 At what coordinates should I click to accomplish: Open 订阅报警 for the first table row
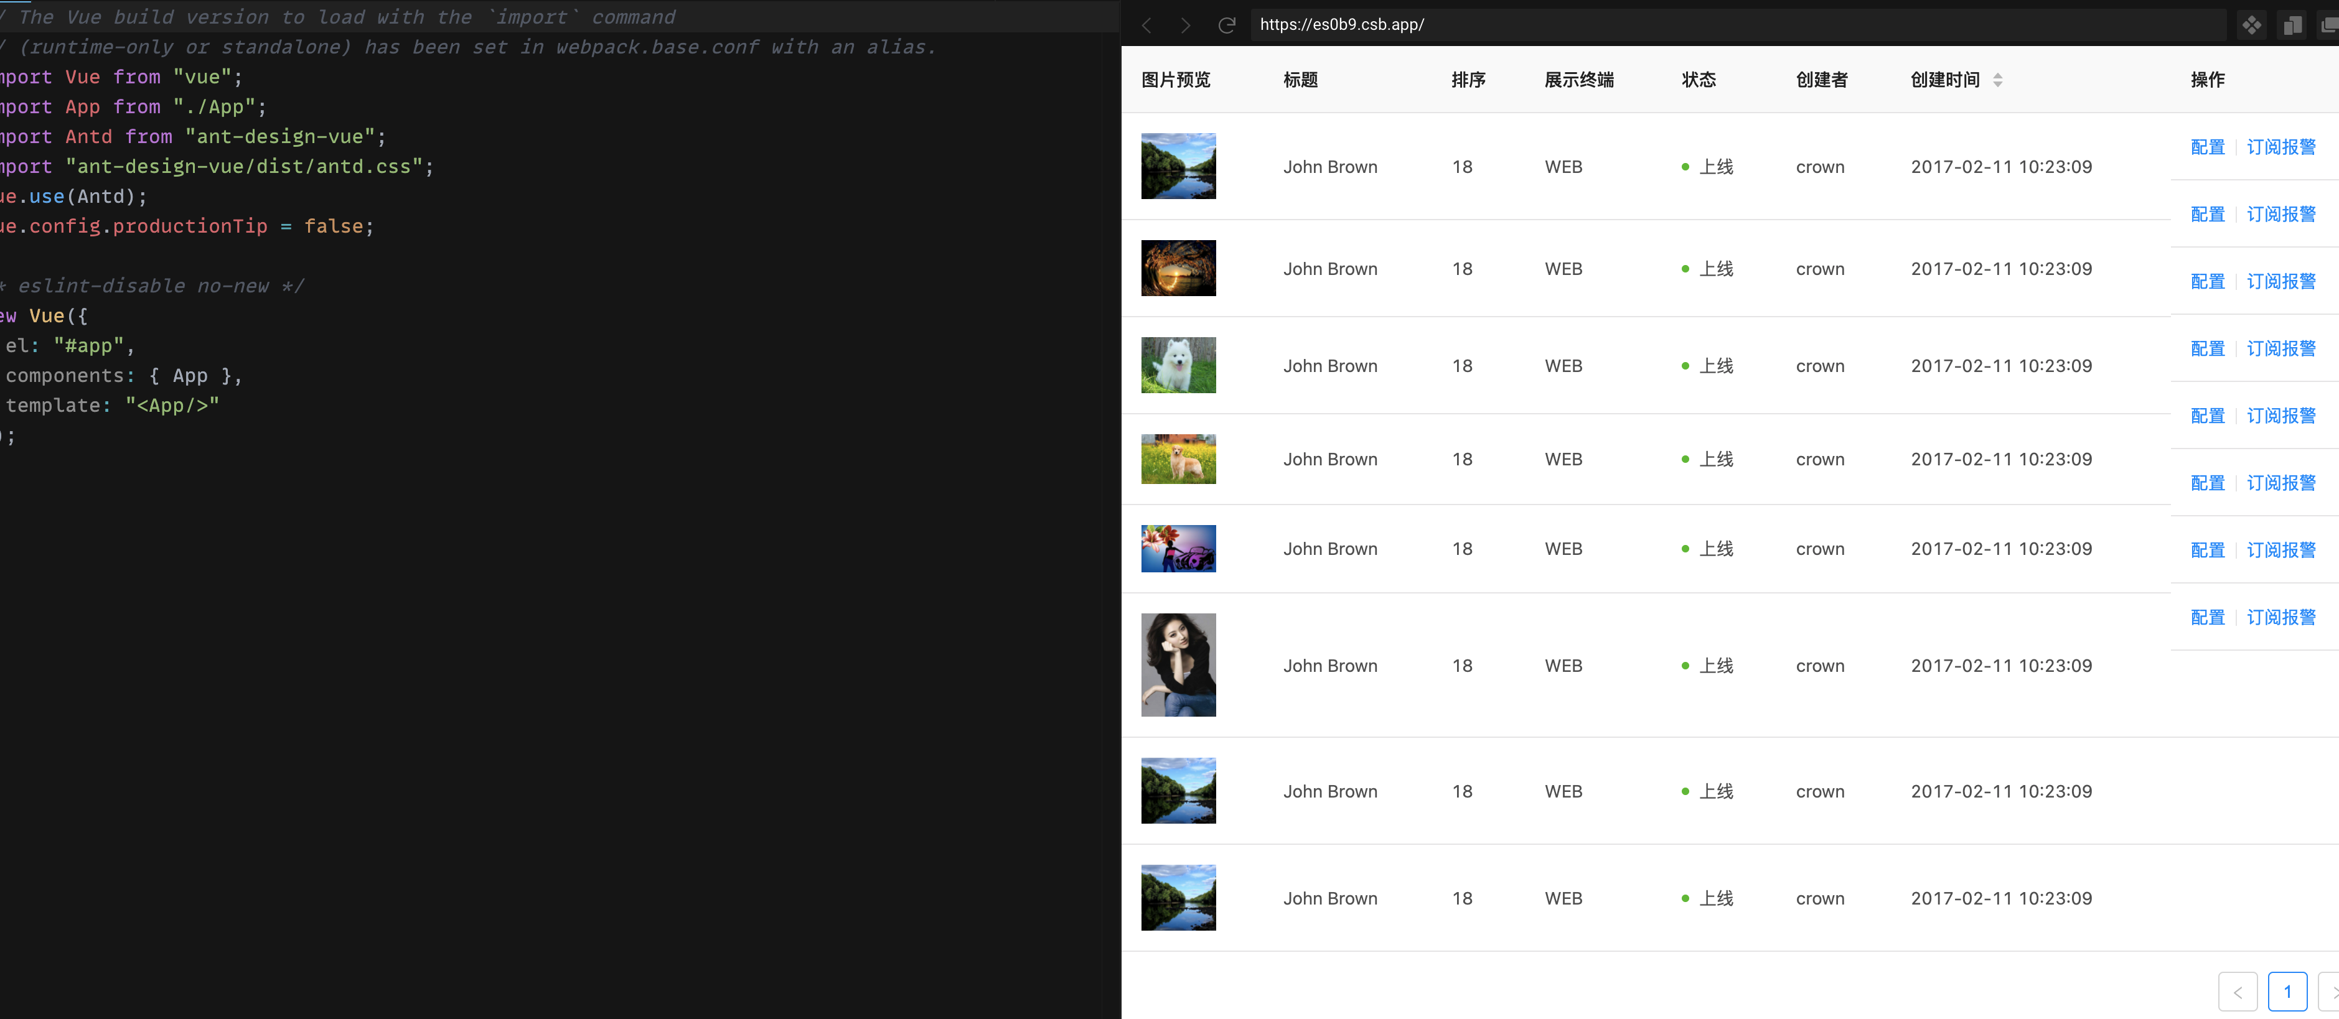click(2281, 146)
